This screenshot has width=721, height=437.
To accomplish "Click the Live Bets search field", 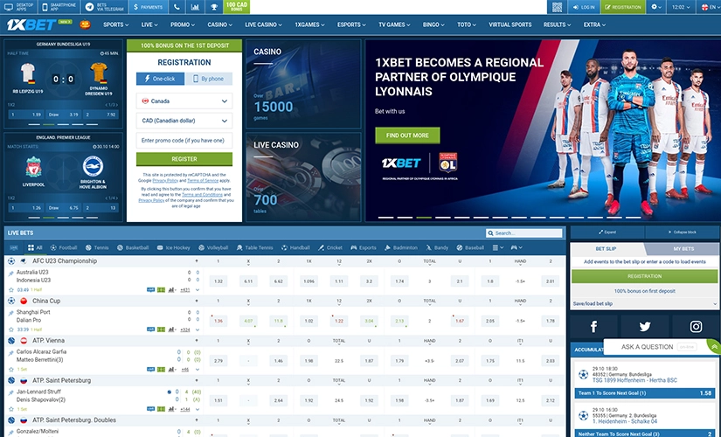I will [x=524, y=233].
